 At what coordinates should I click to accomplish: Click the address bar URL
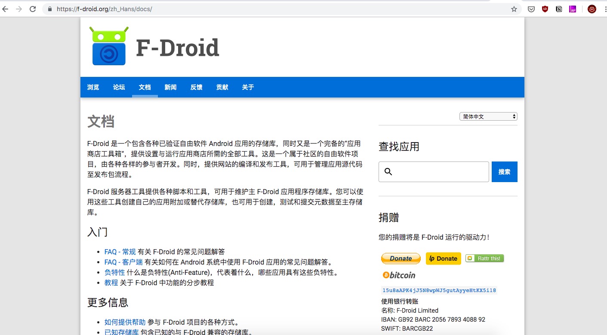(x=105, y=9)
